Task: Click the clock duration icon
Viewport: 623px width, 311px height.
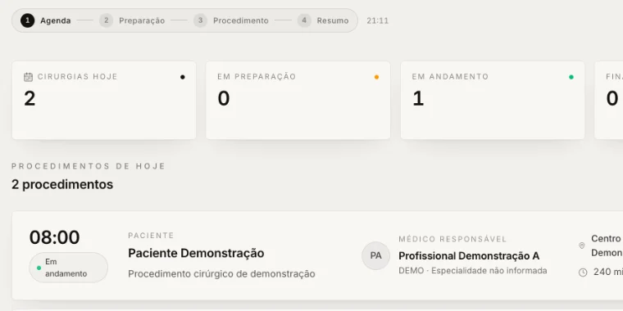Action: 583,272
